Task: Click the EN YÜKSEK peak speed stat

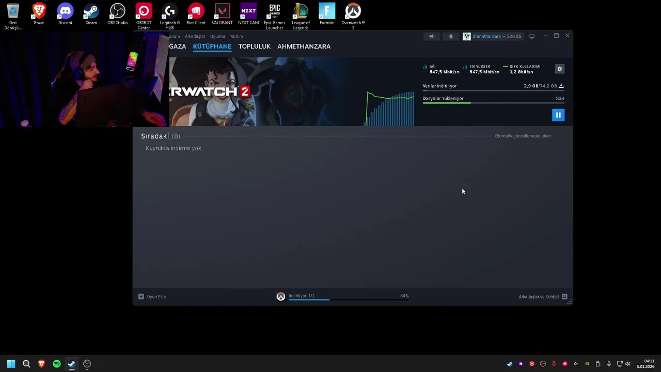Action: click(x=481, y=69)
